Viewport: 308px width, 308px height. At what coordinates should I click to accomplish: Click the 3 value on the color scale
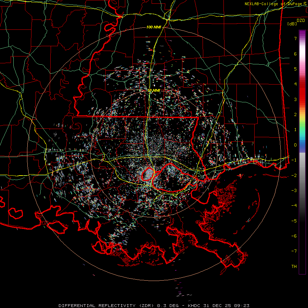[x=295, y=99]
